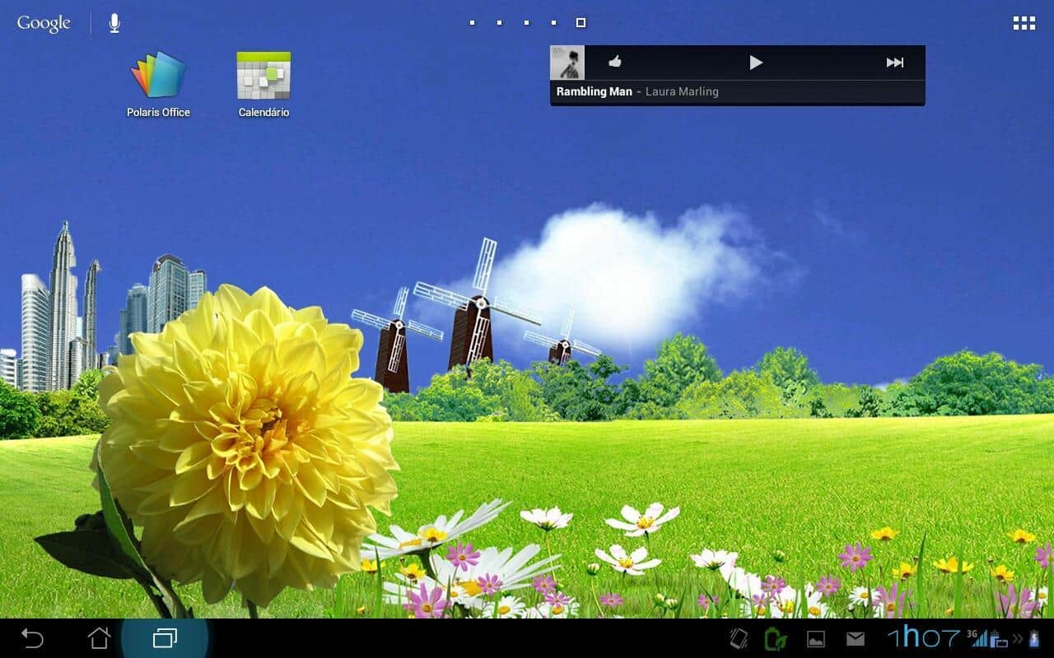The width and height of the screenshot is (1054, 658).
Task: Select the first home page indicator dot
Action: pos(472,23)
